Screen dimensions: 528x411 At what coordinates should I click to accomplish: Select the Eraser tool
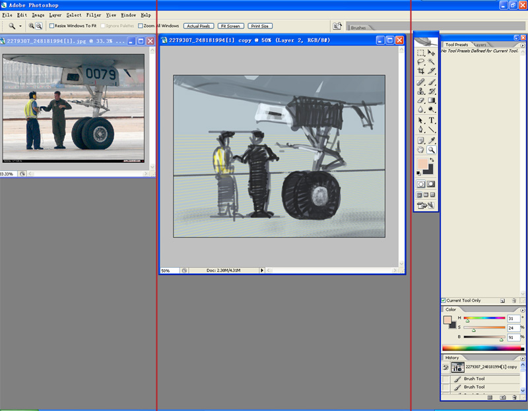pos(420,100)
